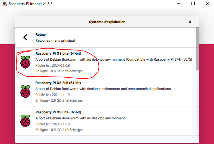
Task: Maximize the Raspberry Pi Imager window
Action: (193, 4)
